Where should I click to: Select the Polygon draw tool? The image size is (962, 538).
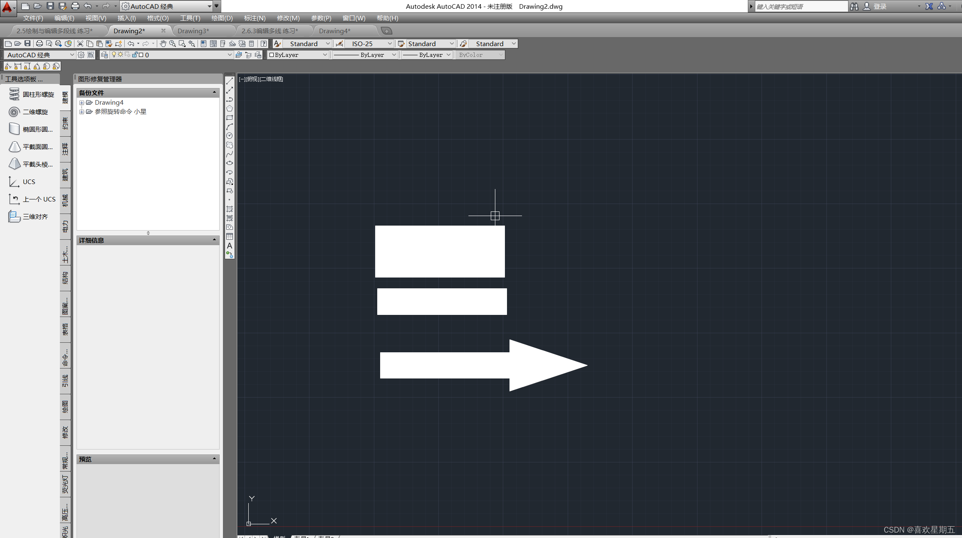pos(230,108)
